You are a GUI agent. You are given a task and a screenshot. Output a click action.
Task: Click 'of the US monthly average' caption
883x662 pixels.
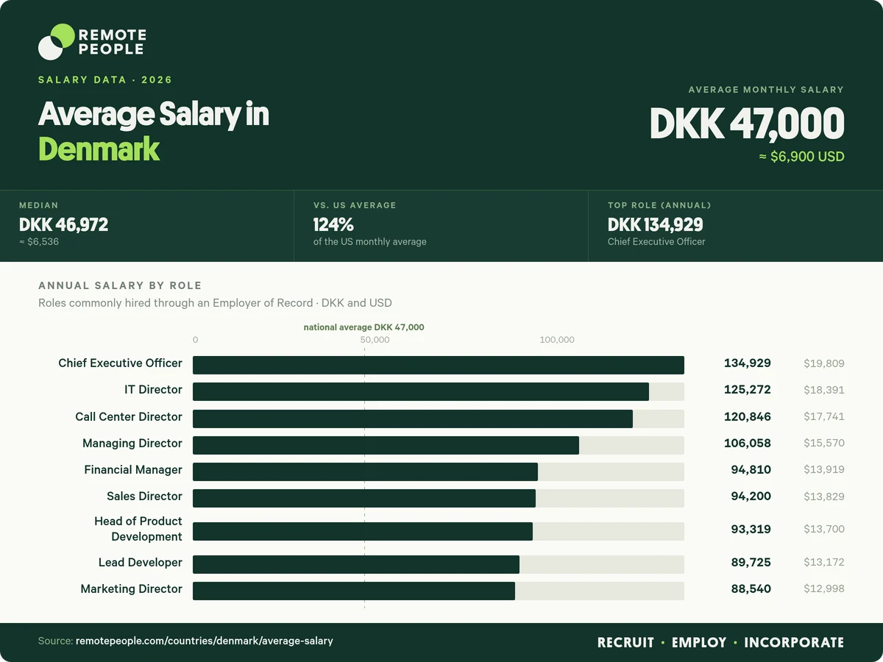pos(369,241)
